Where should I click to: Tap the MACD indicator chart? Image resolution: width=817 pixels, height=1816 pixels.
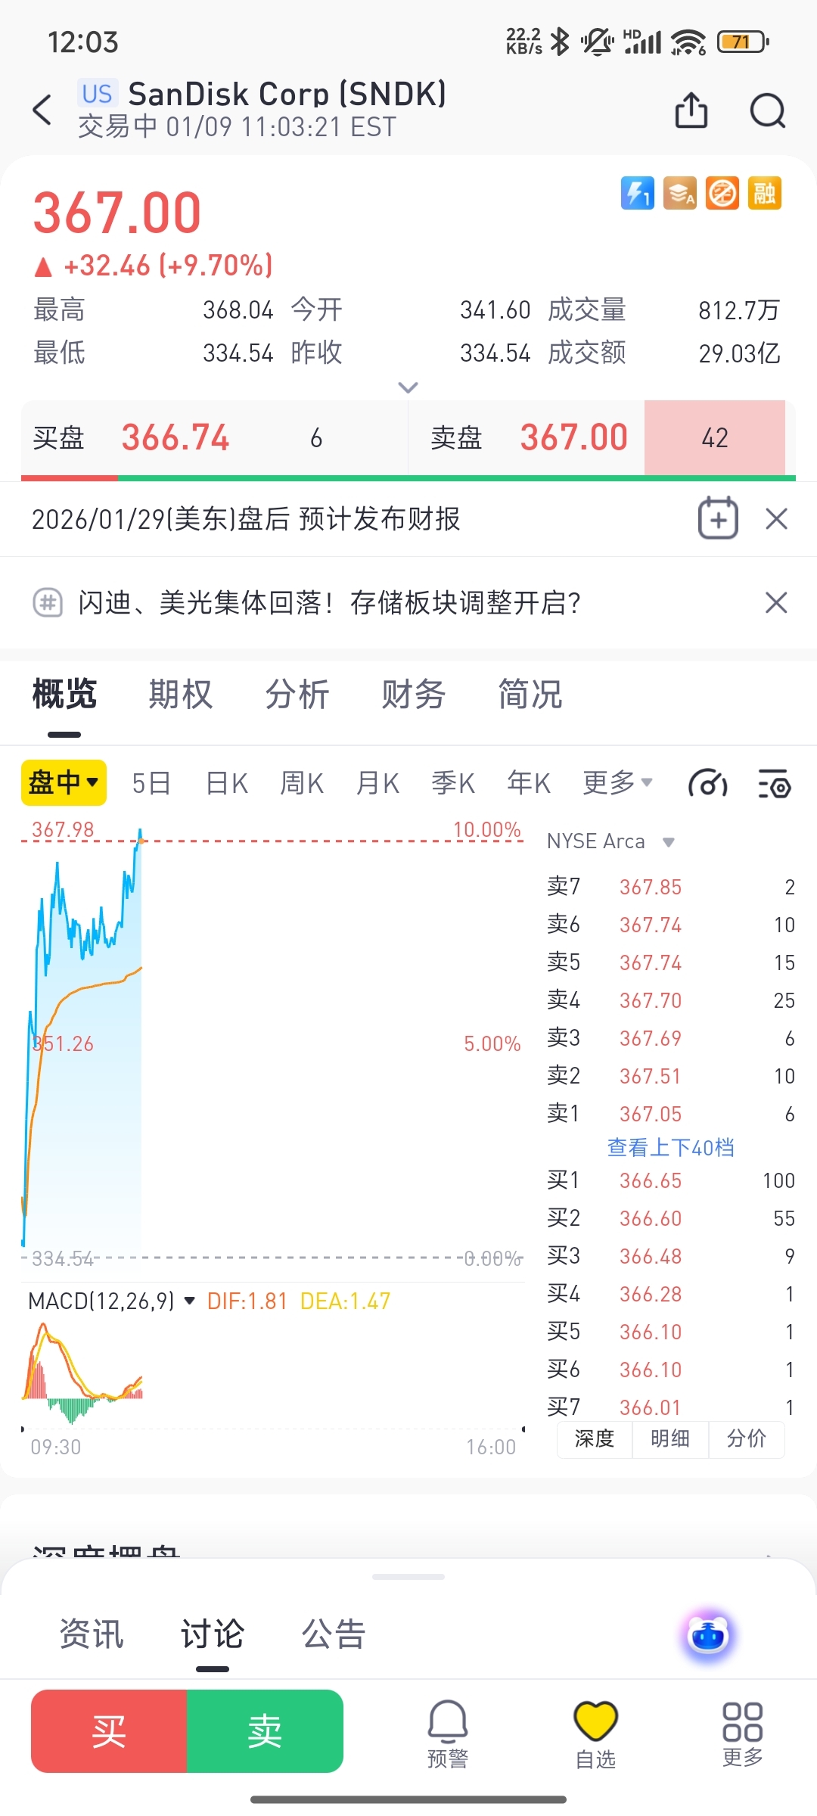pyautogui.click(x=272, y=1373)
